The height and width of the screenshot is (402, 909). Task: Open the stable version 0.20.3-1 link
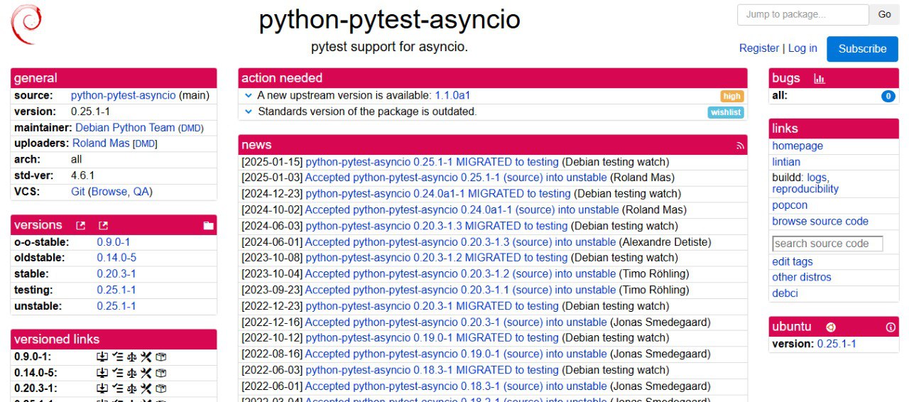116,274
